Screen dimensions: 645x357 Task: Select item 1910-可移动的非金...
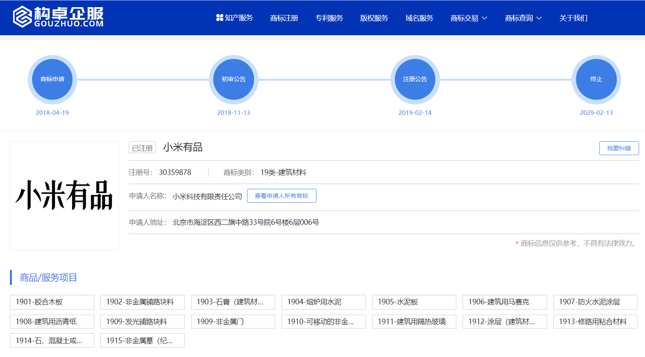coord(323,321)
